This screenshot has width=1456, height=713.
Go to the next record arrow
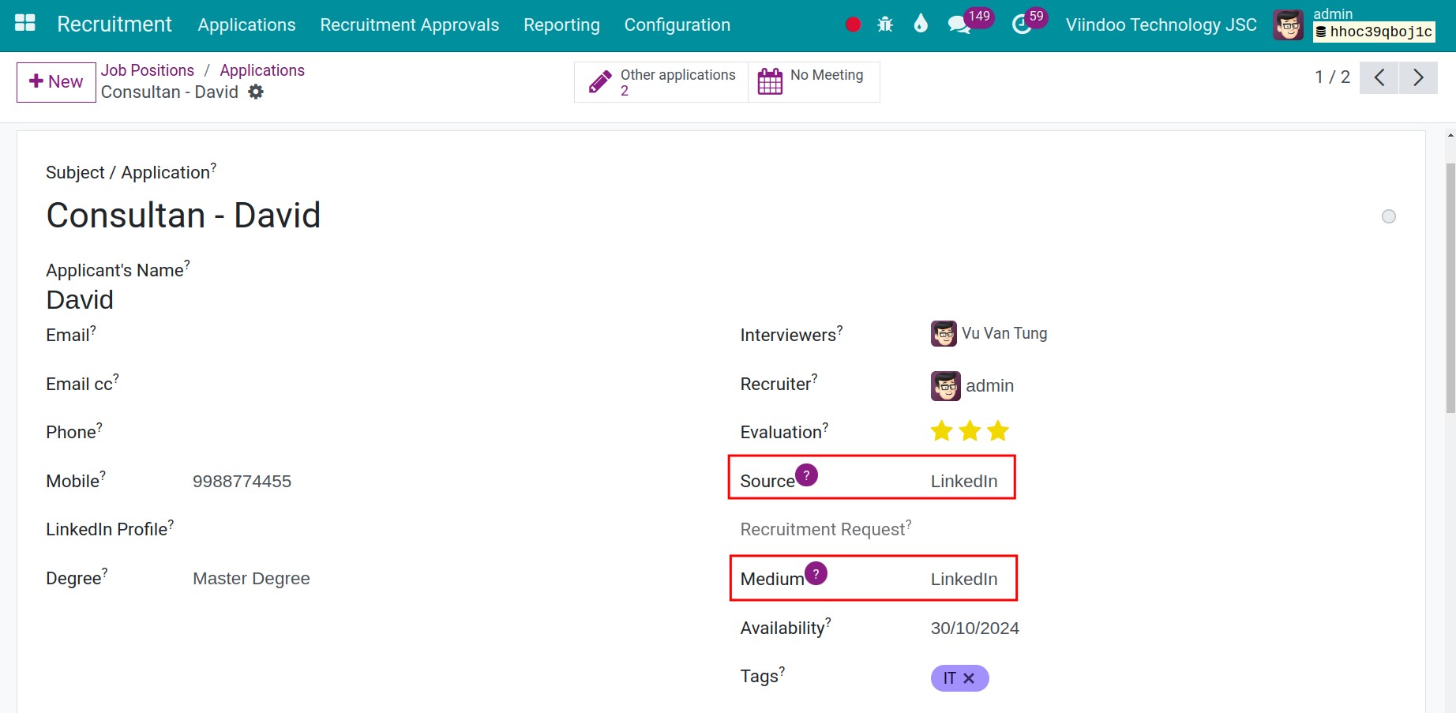(x=1418, y=77)
